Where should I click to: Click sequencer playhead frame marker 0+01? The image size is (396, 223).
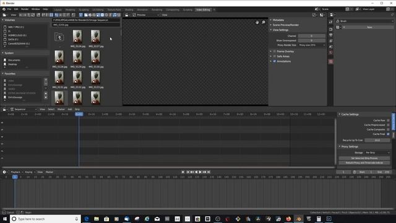click(79, 114)
